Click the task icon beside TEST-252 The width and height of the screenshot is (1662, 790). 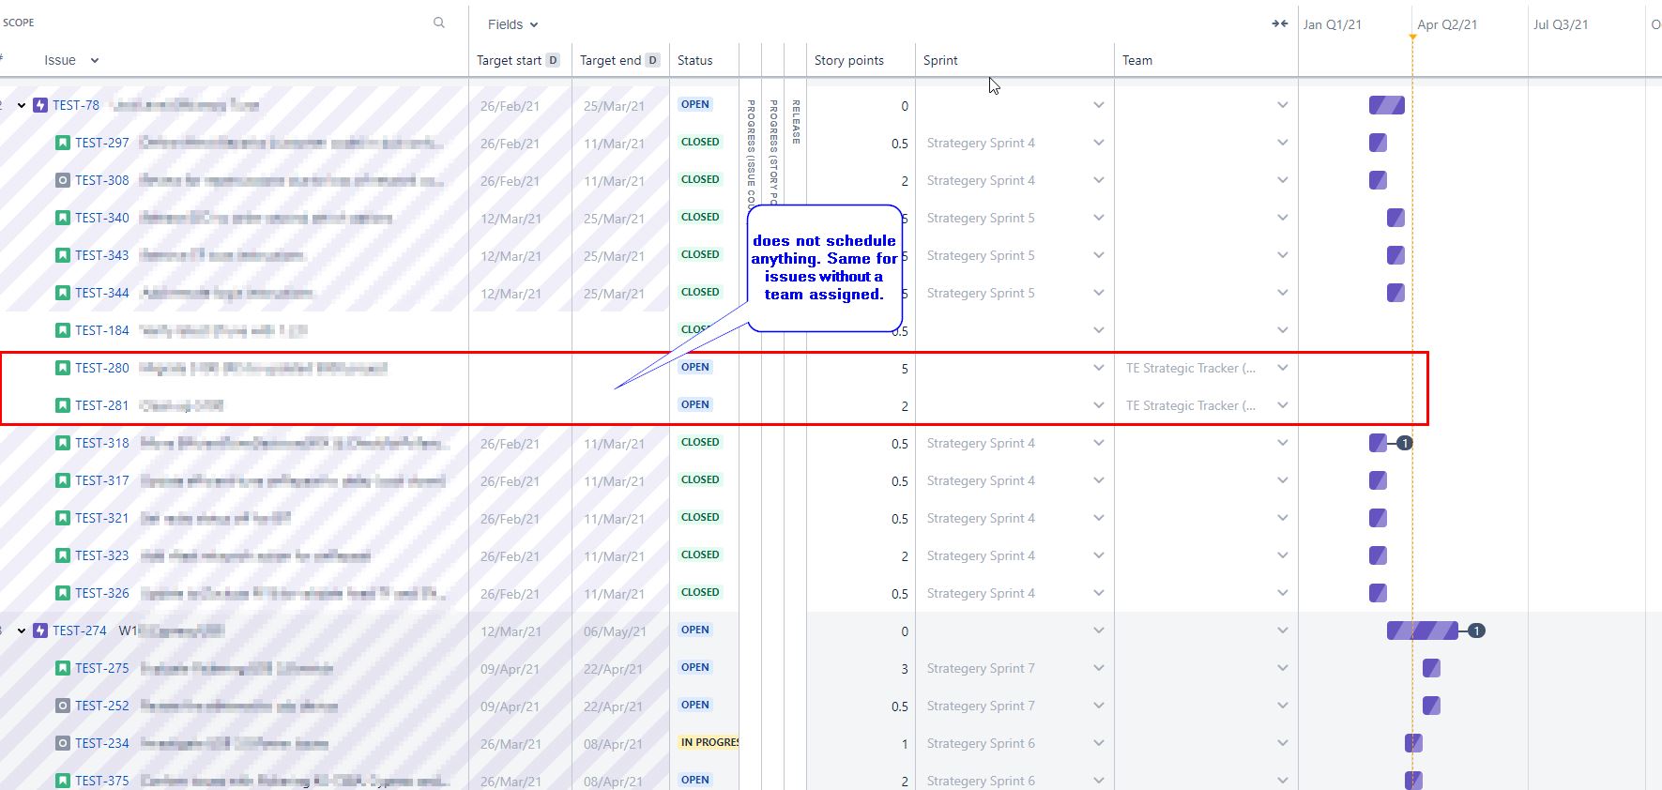pos(63,706)
